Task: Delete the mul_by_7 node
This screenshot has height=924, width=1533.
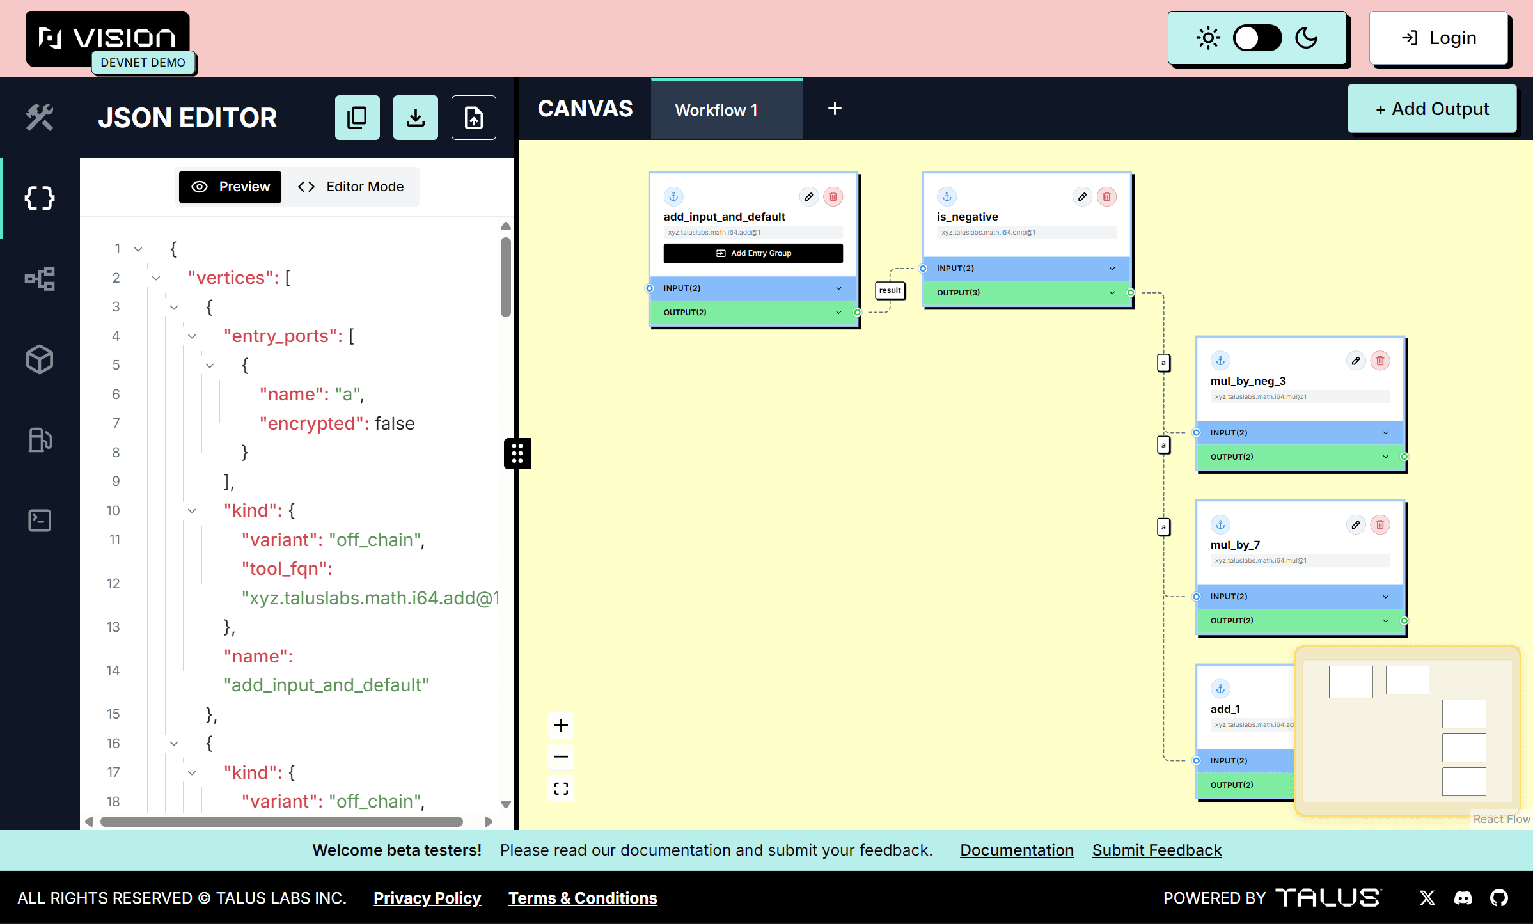Action: point(1380,525)
